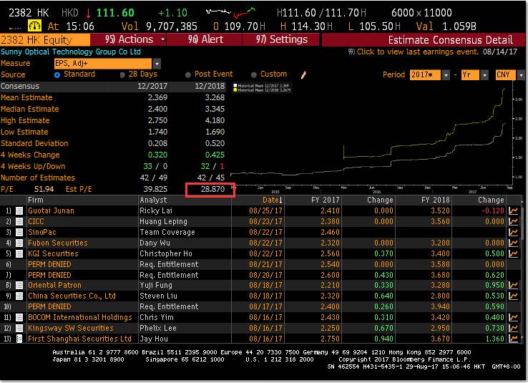This screenshot has width=528, height=383.
Task: Click analyst name Ricky Lai
Action: pos(156,211)
